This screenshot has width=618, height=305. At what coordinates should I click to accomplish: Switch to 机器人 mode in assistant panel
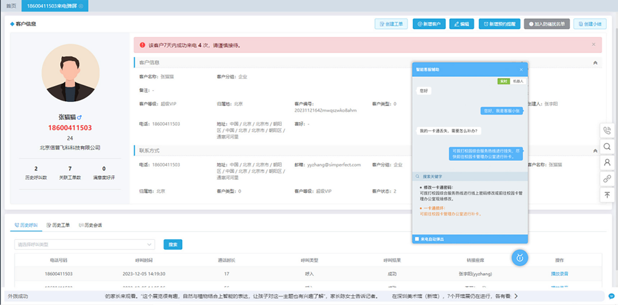click(518, 81)
